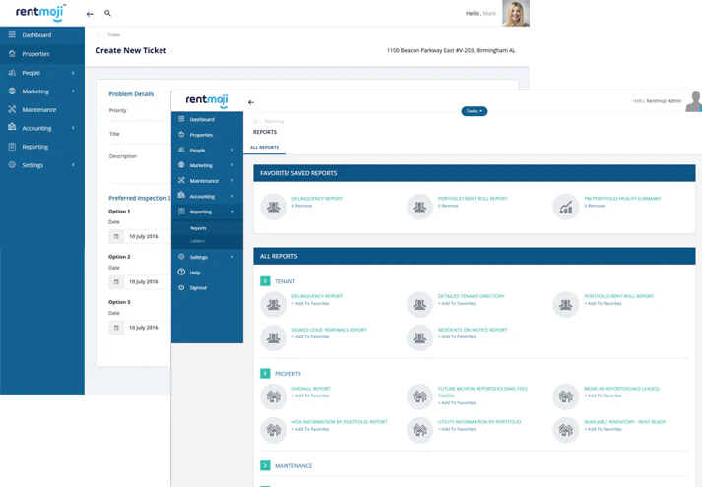
Task: Click the calendar icon for Option 2 date
Action: [116, 282]
